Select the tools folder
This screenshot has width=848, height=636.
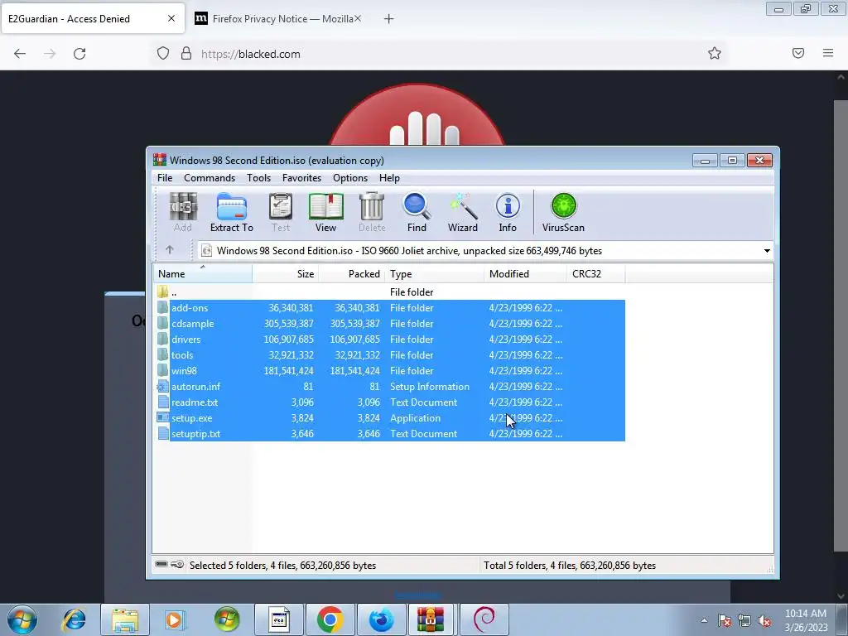pos(389,354)
